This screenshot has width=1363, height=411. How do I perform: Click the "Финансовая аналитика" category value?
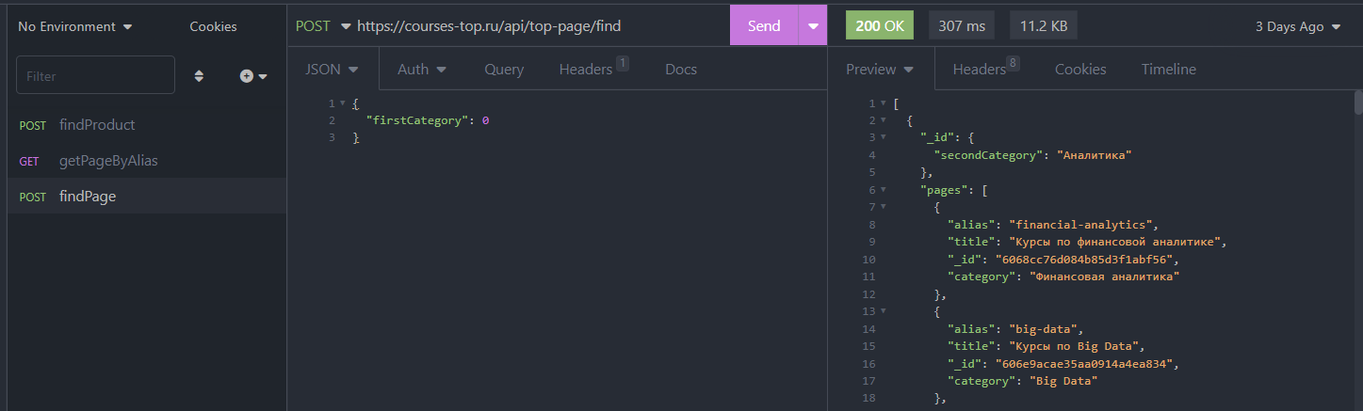[1103, 277]
